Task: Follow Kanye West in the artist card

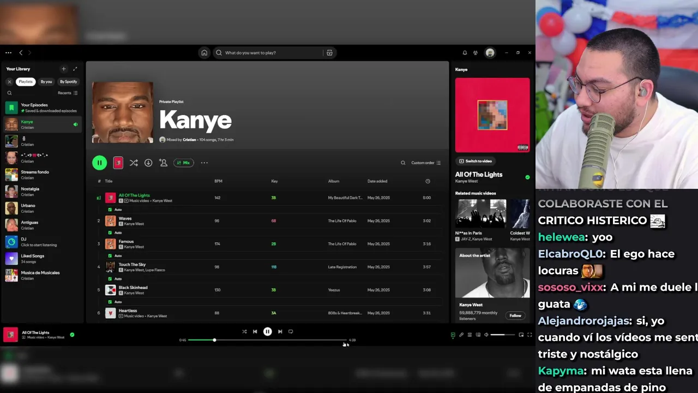Action: pos(515,315)
